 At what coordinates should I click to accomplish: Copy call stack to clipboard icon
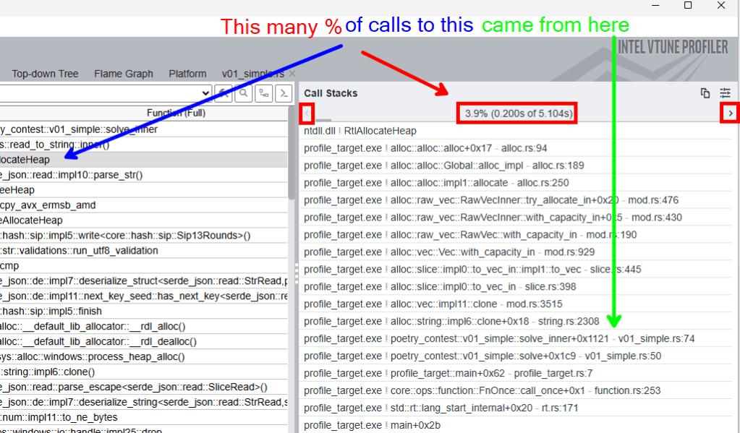[x=705, y=93]
